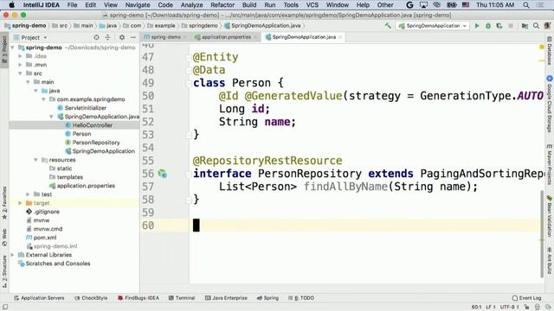Click the Build project hammer icon

[x=388, y=26]
